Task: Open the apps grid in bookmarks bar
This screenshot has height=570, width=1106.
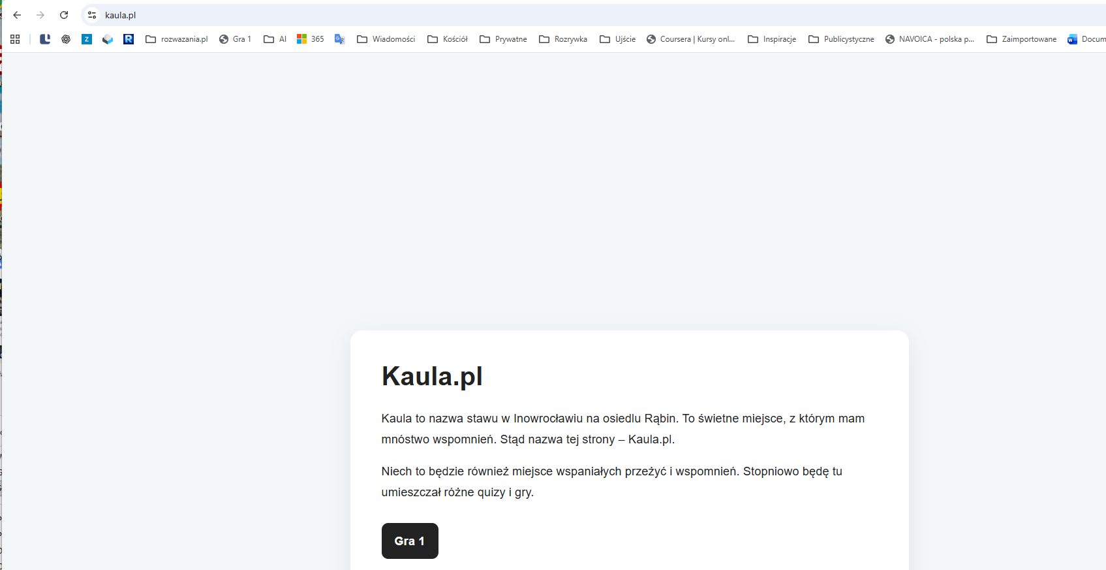Action: (15, 39)
